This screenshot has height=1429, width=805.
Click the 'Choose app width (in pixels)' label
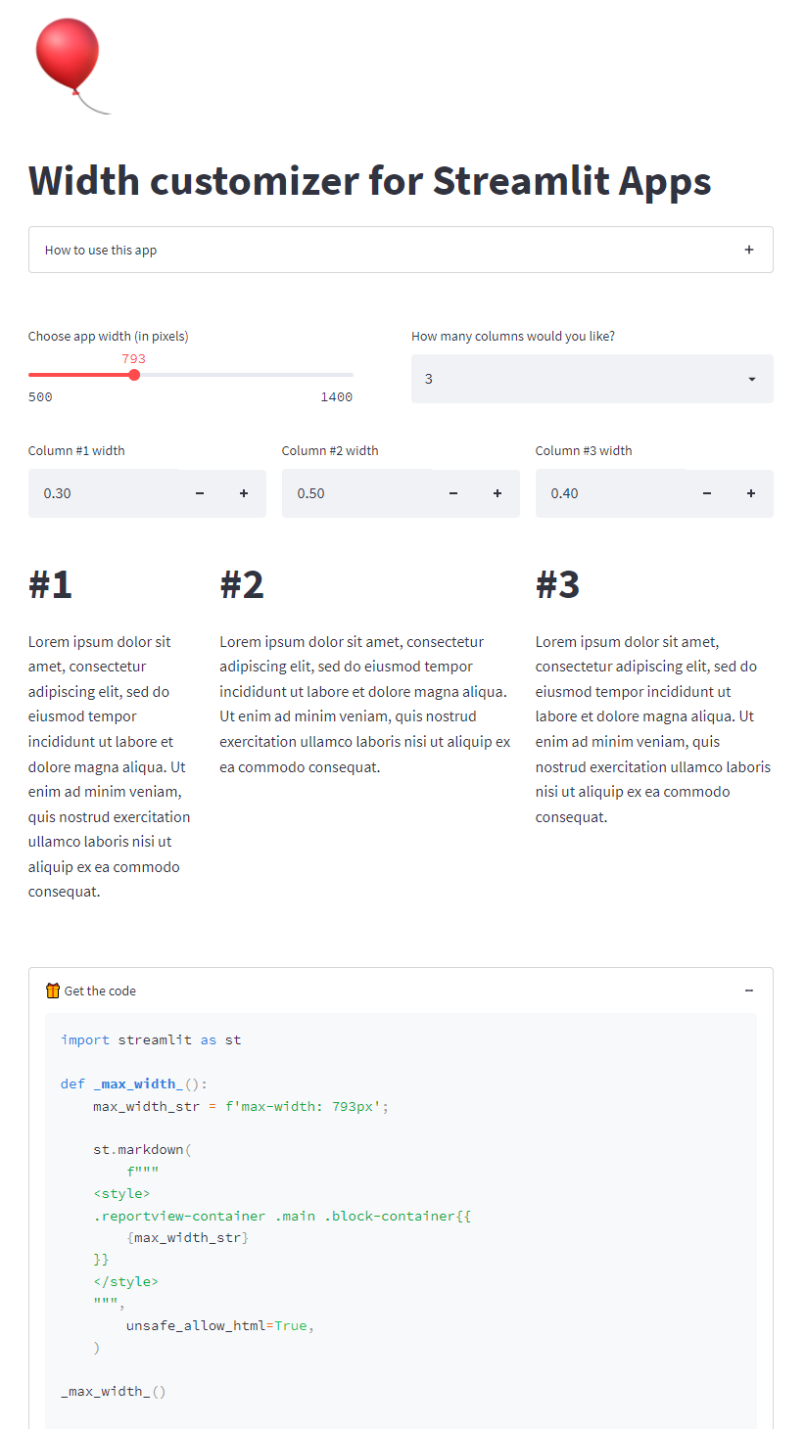(109, 336)
